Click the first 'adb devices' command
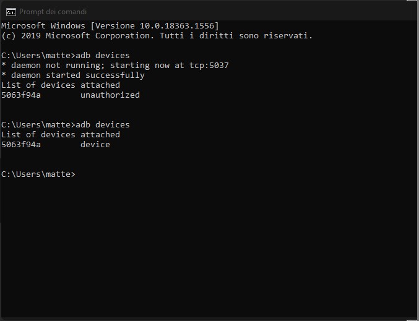Screen dimensions: 419x321 point(103,55)
